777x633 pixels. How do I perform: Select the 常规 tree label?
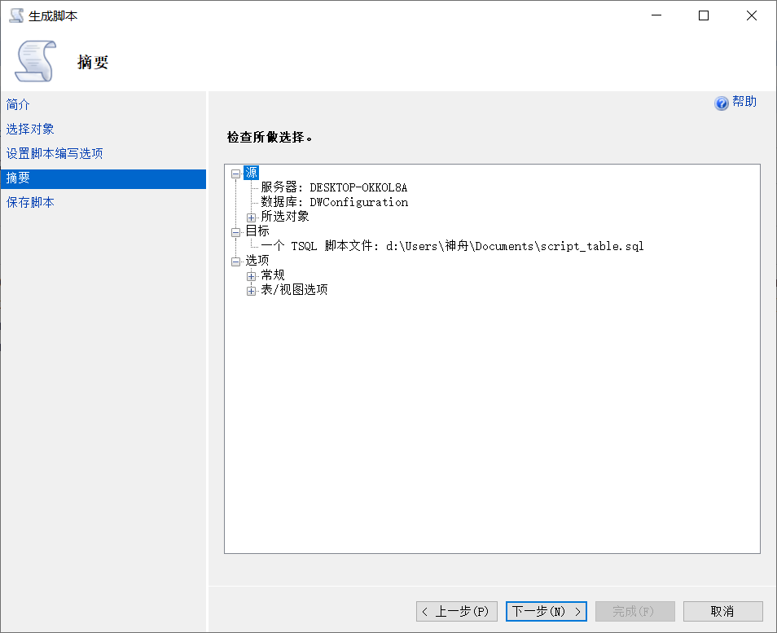click(273, 275)
